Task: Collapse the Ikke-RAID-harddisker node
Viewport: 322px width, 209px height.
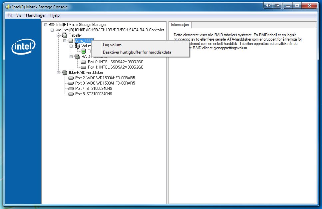Action: pyautogui.click(x=59, y=73)
